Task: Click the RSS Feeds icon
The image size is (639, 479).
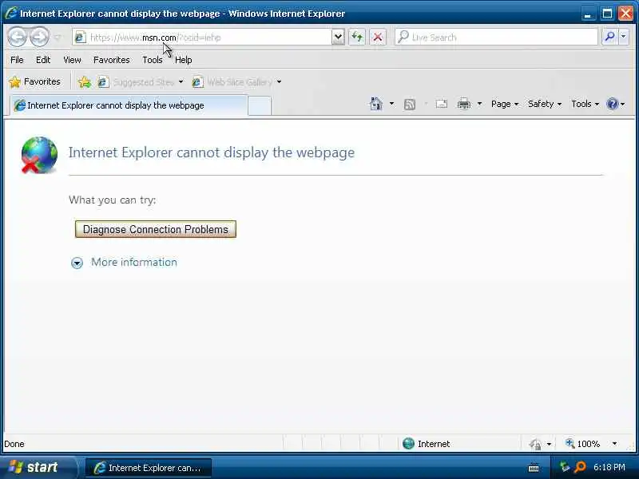Action: 410,105
